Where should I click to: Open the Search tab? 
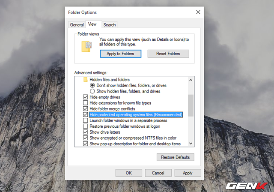[110, 25]
